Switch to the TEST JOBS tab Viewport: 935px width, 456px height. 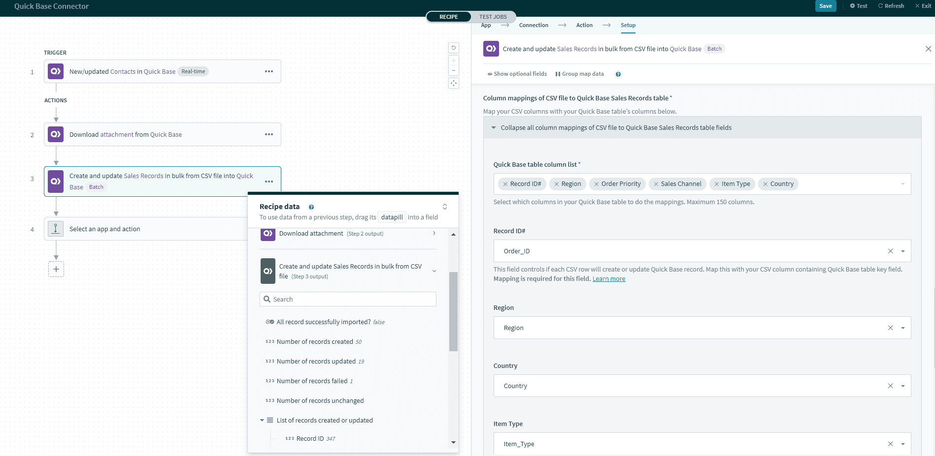493,16
